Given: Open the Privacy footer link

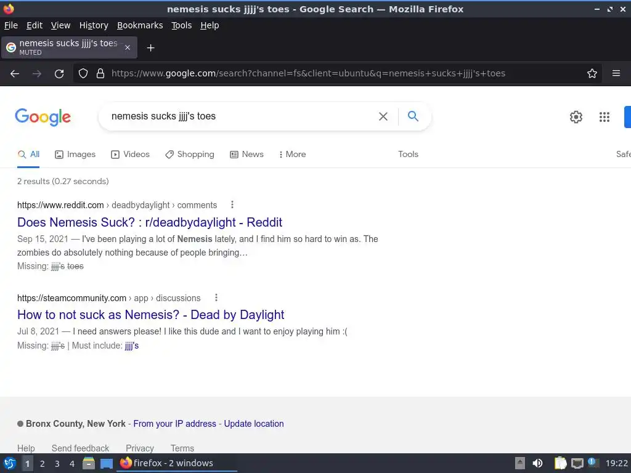Looking at the screenshot, I should coord(140,448).
